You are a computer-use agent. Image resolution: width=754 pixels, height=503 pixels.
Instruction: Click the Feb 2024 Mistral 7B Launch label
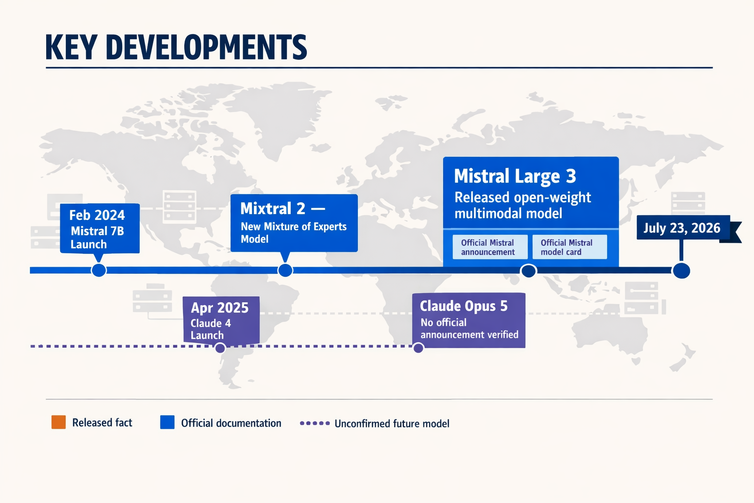[100, 228]
